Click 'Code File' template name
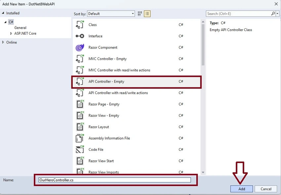The width and height of the screenshot is (281, 195). 96,149
